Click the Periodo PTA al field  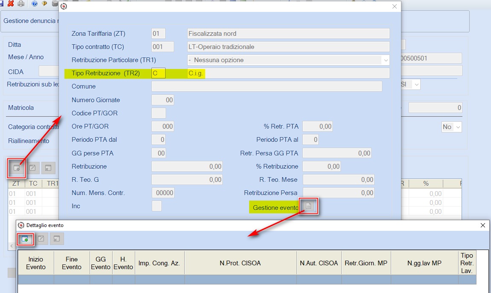click(x=311, y=139)
